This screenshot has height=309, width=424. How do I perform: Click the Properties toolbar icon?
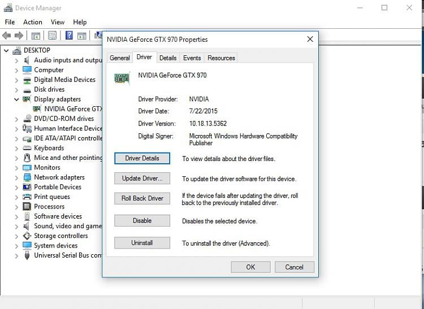tap(52, 36)
